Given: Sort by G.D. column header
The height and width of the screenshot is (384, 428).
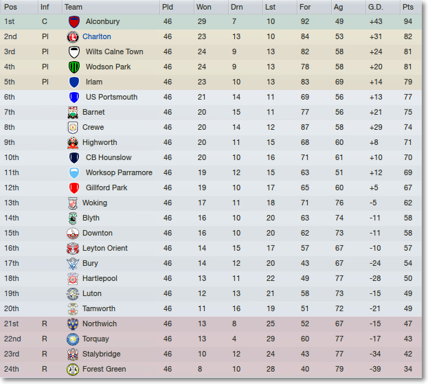Looking at the screenshot, I should pyautogui.click(x=375, y=7).
